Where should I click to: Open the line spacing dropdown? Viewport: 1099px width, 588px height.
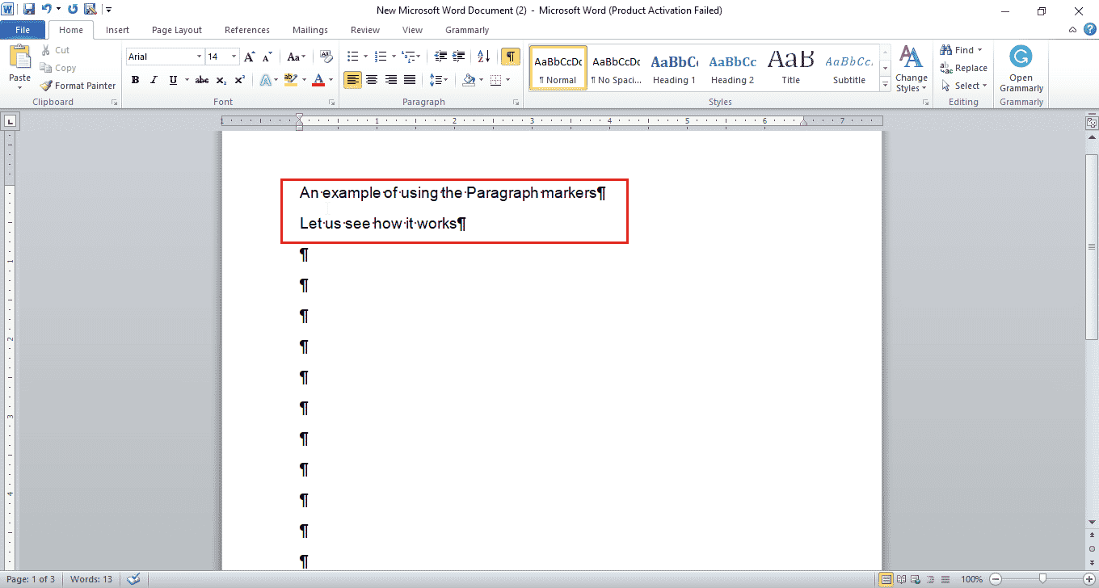click(x=438, y=80)
